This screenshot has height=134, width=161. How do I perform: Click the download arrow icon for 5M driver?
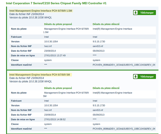tap(136, 76)
